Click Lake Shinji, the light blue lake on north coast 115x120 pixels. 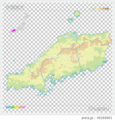click(67, 37)
